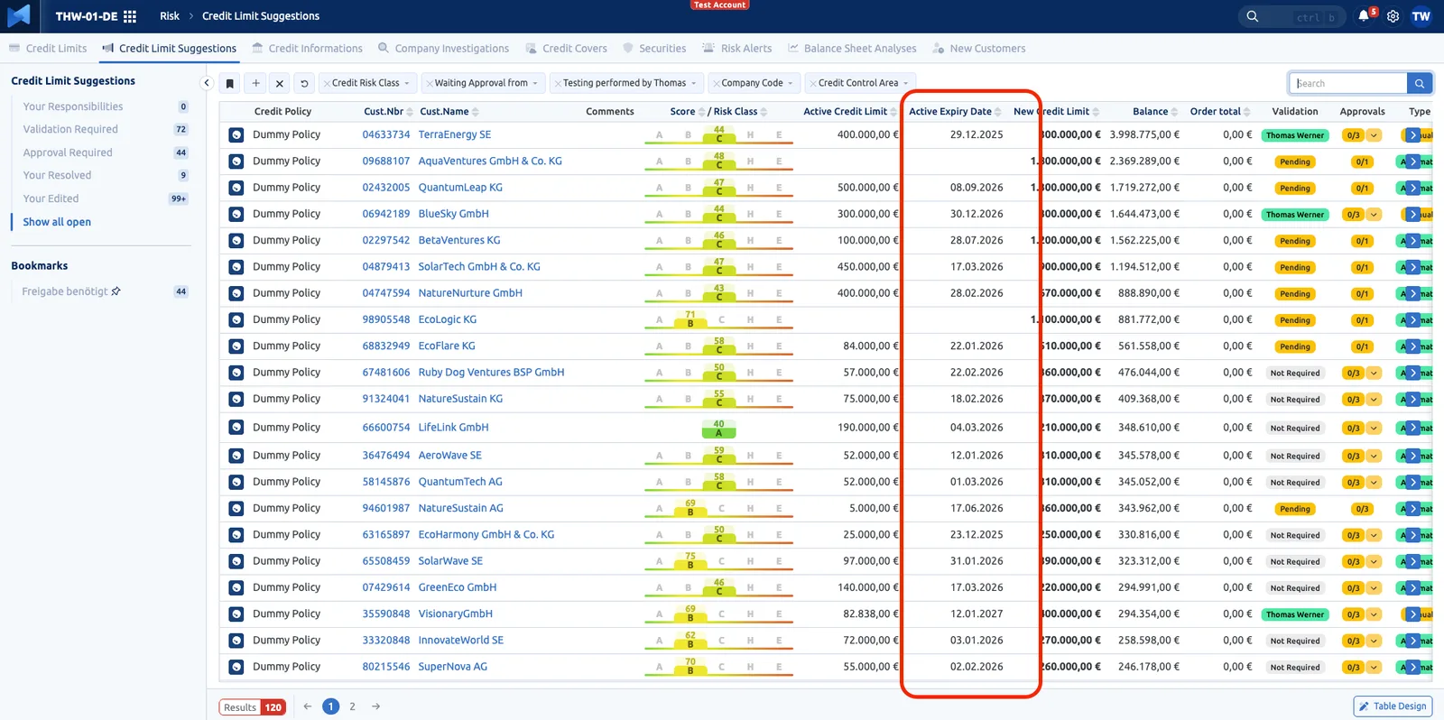This screenshot has width=1444, height=720.
Task: Open the settings gear in the top bar
Action: click(x=1393, y=16)
